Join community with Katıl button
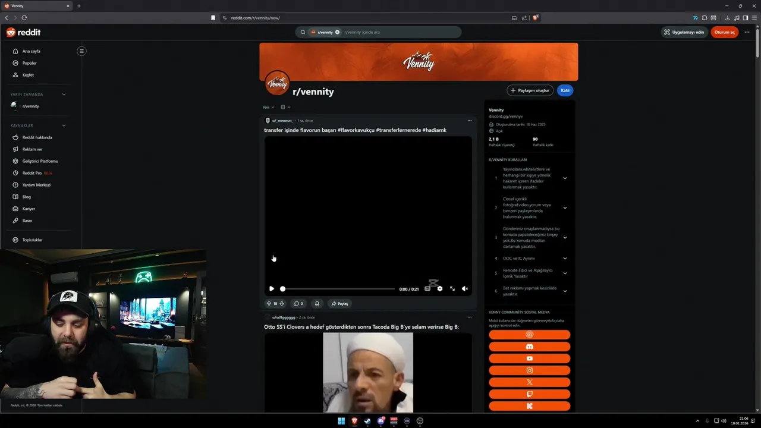761x428 pixels. point(565,90)
